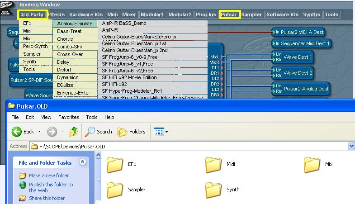This screenshot has height=204, width=355.
Task: Open the Midi menu in Routing Window
Action: [113, 15]
